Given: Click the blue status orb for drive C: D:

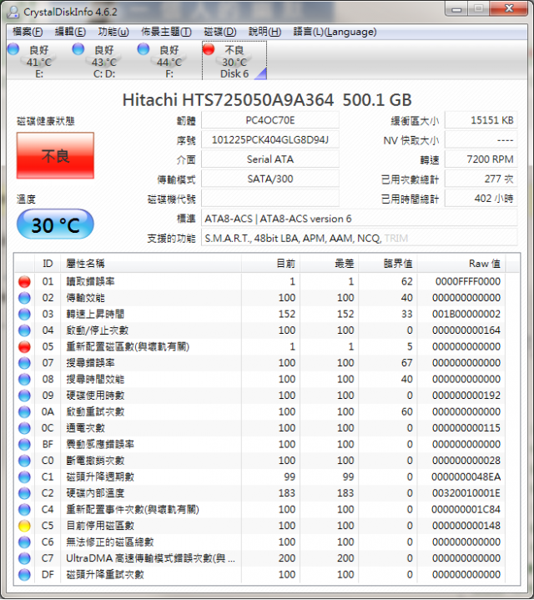Looking at the screenshot, I should pos(78,49).
